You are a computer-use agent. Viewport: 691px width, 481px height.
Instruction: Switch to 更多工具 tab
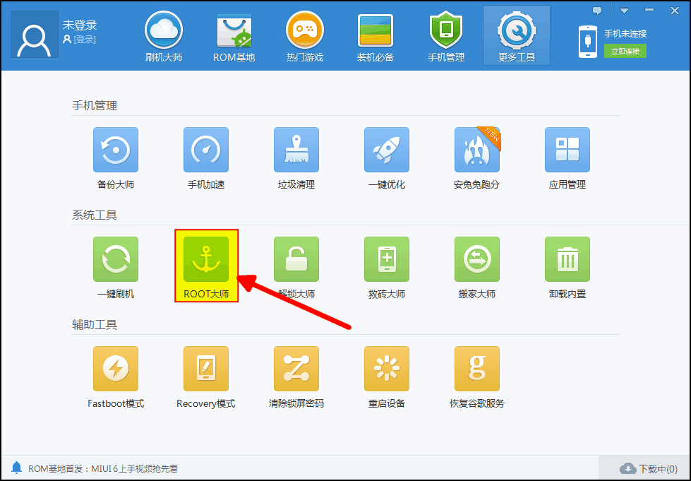tap(517, 35)
